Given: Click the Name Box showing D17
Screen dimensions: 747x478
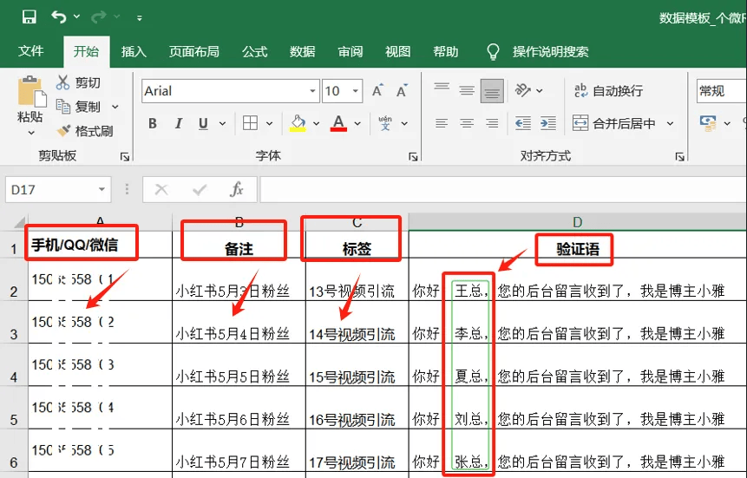Looking at the screenshot, I should tap(58, 190).
